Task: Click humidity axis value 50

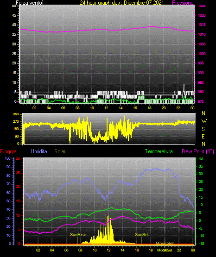Action: [8, 201]
